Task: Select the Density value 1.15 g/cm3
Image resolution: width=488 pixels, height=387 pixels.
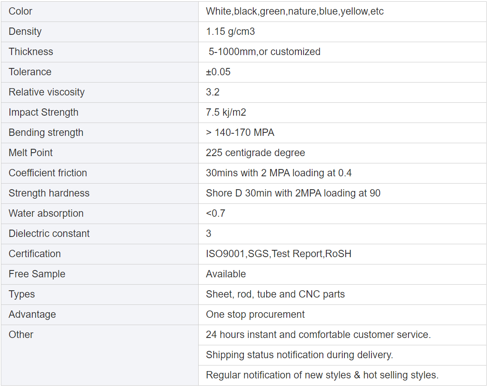Action: tap(230, 32)
